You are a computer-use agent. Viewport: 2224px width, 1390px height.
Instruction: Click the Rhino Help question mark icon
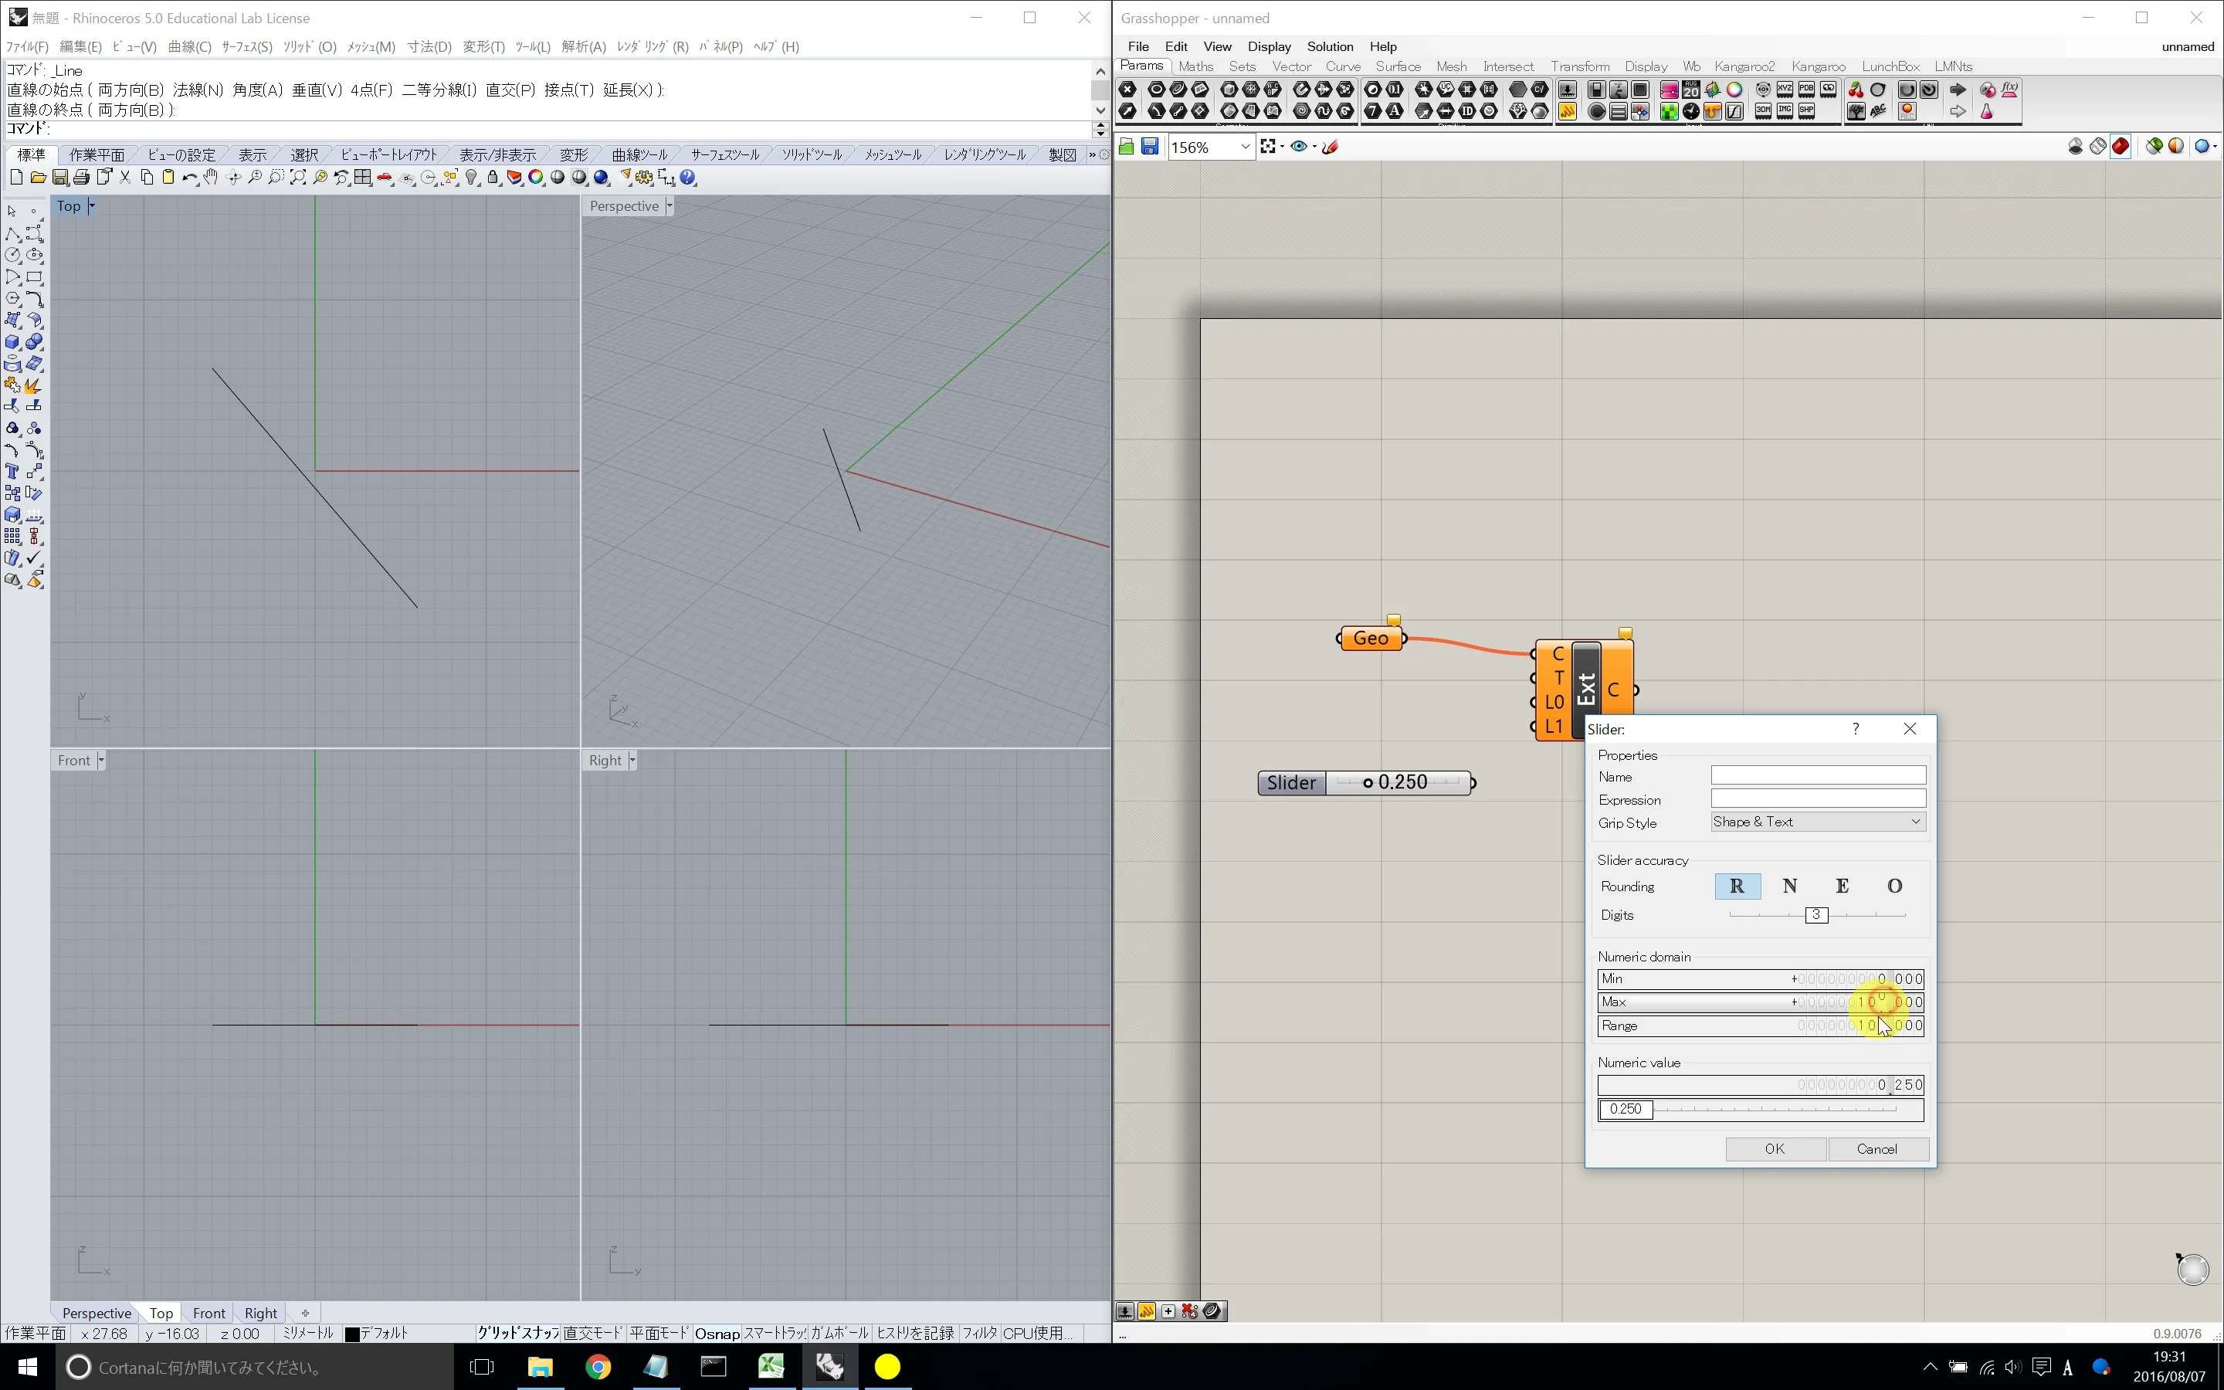(x=688, y=178)
